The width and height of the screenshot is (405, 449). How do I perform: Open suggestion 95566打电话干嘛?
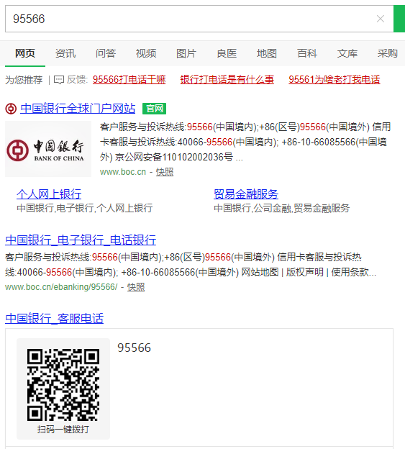click(x=129, y=80)
